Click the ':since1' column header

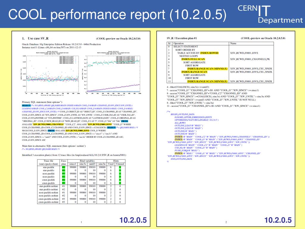[x=73, y=164]
